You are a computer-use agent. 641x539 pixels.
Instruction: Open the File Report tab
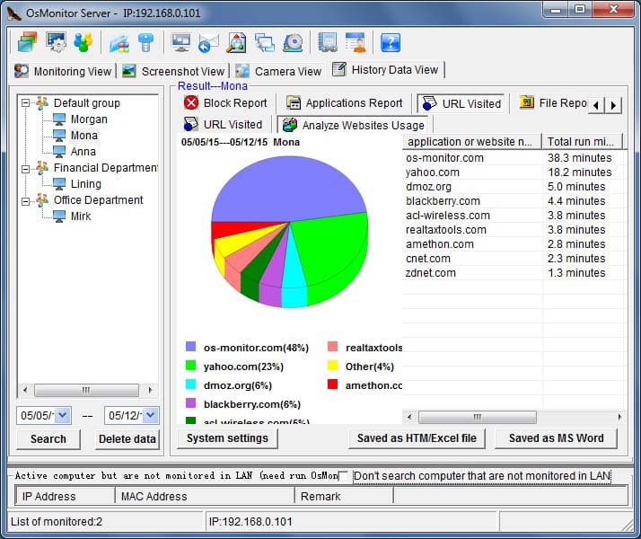coord(553,103)
